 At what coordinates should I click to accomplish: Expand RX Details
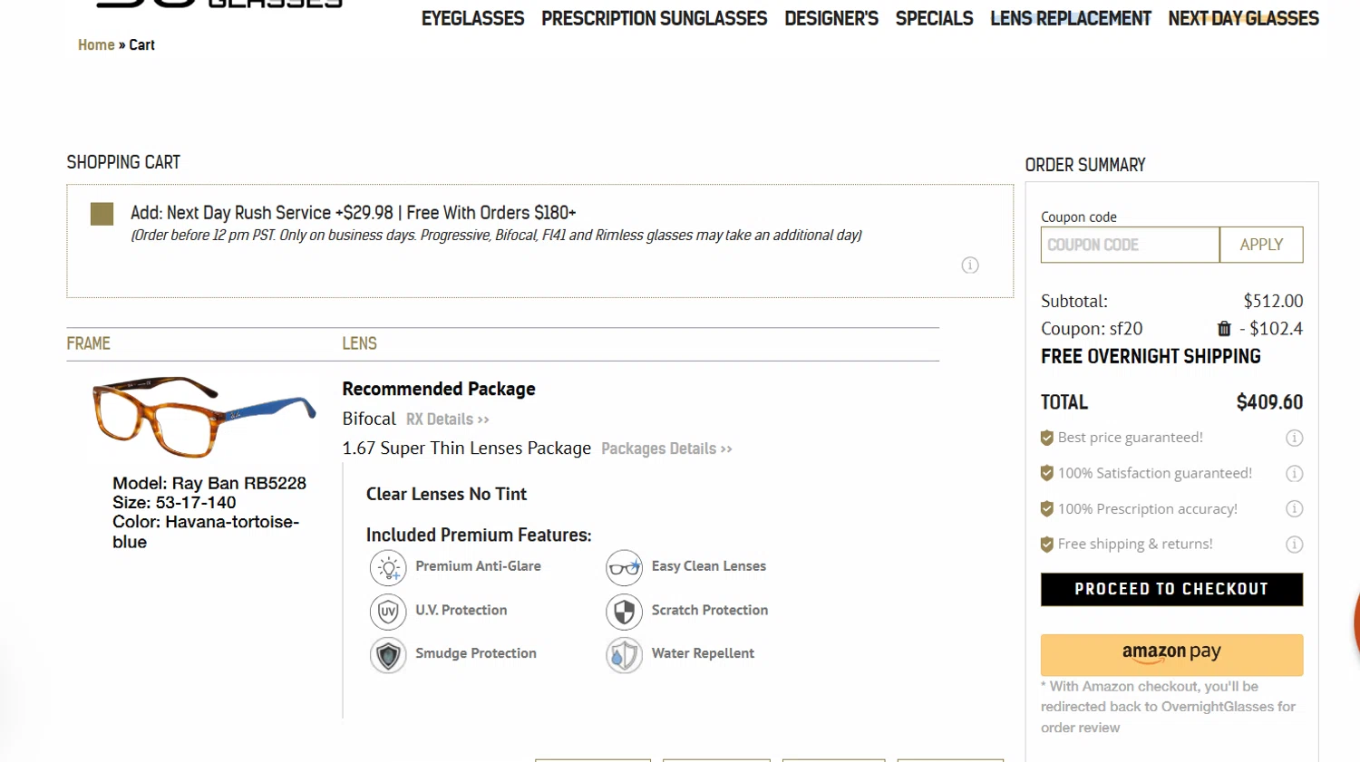(447, 420)
